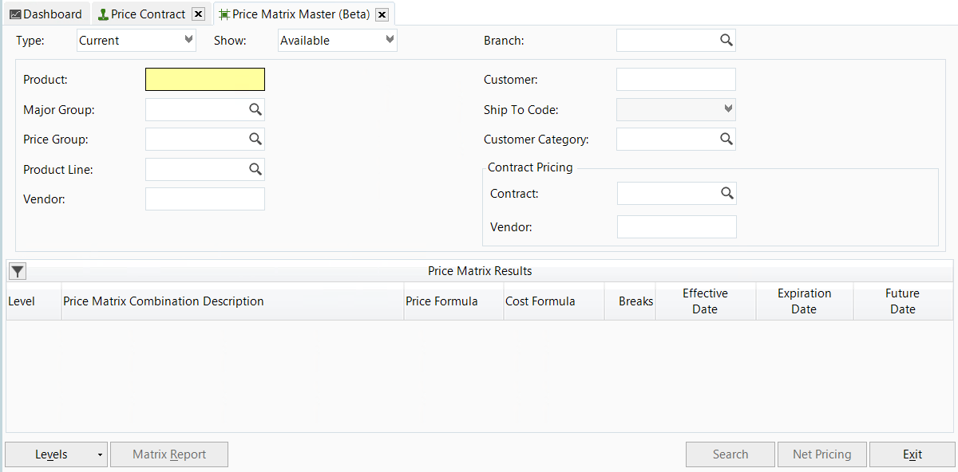Click the Search button
The image size is (958, 472).
pyautogui.click(x=730, y=454)
